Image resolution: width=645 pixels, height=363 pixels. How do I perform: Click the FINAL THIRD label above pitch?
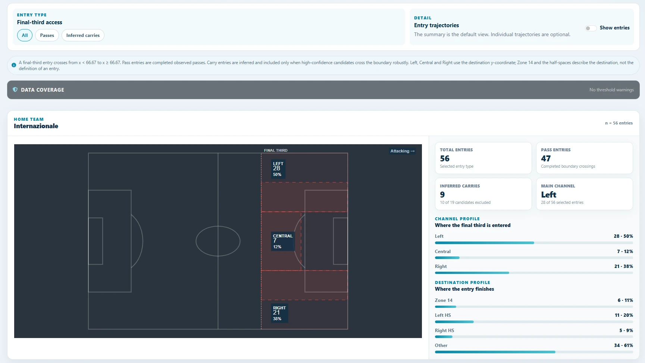click(276, 151)
